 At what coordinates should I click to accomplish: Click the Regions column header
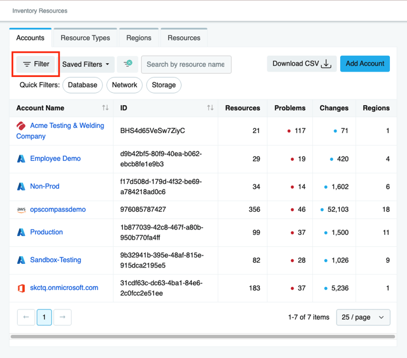tap(376, 108)
